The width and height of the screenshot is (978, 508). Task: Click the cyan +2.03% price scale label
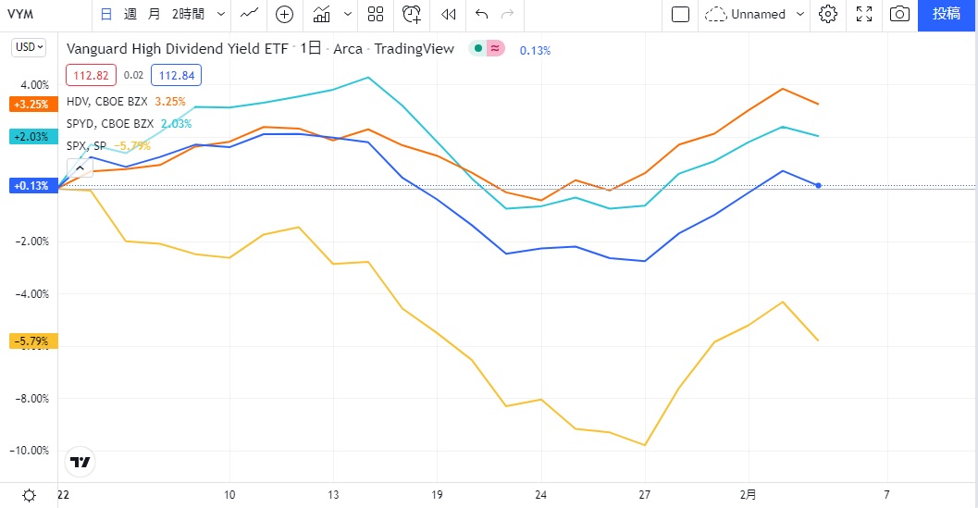(33, 137)
